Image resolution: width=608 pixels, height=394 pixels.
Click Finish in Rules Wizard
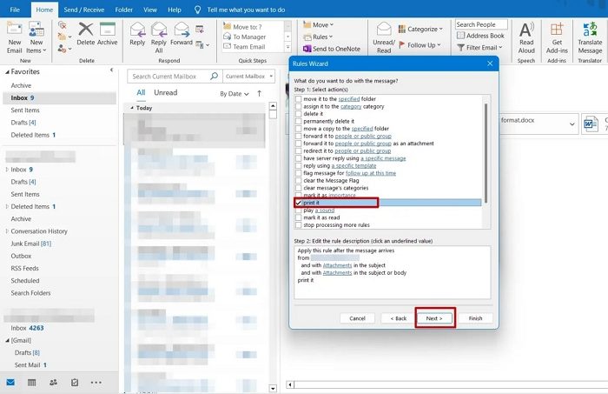(x=475, y=318)
